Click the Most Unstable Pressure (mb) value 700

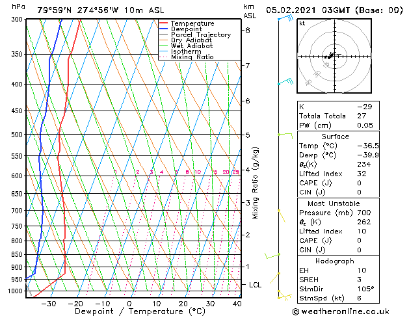coord(364,213)
